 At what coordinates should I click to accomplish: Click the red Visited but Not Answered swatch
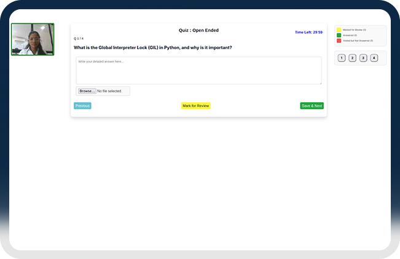coord(339,41)
